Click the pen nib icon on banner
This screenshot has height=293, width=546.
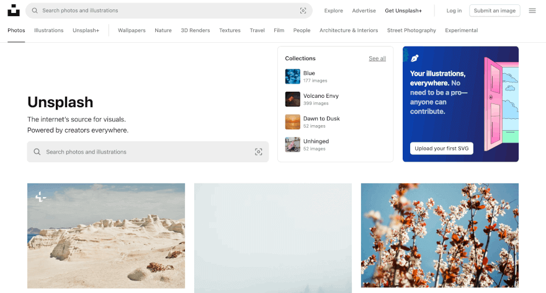pyautogui.click(x=414, y=58)
